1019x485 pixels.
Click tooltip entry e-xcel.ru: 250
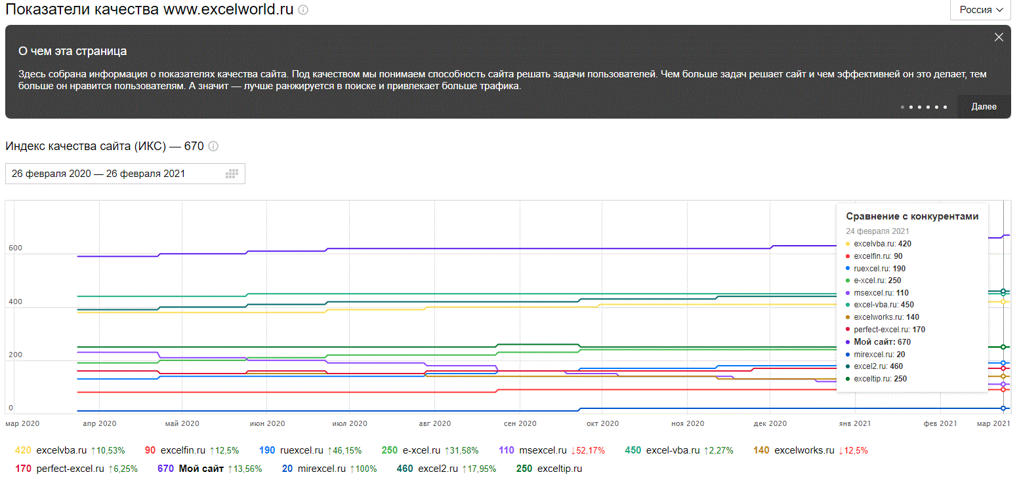coord(873,281)
